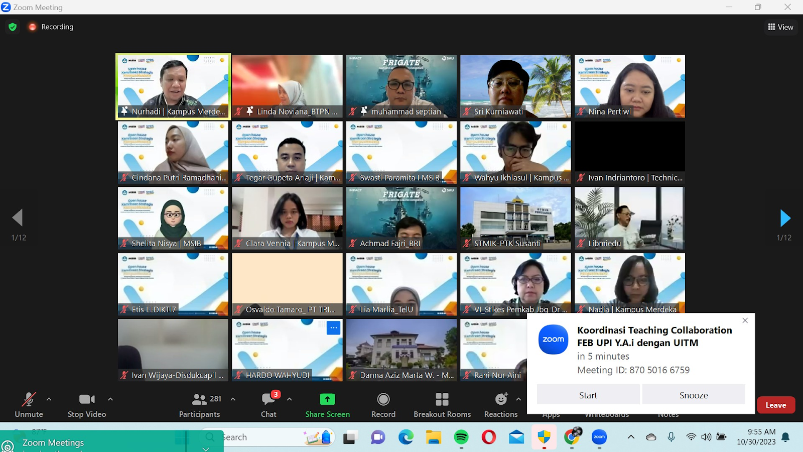Open the View layout menu
803x452 pixels.
780,27
